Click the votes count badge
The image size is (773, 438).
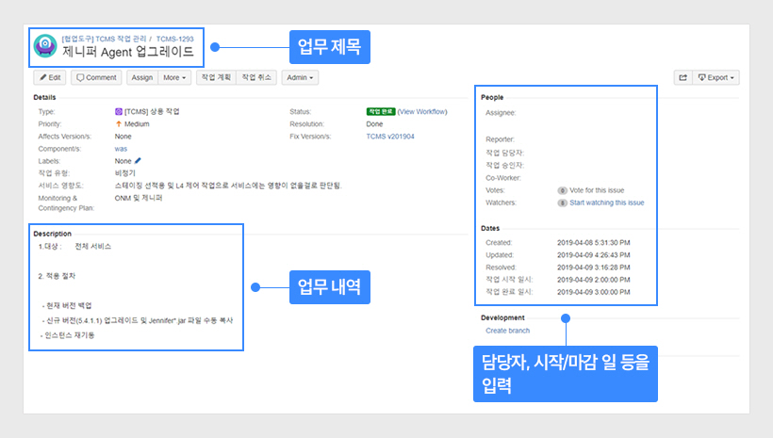(x=562, y=190)
